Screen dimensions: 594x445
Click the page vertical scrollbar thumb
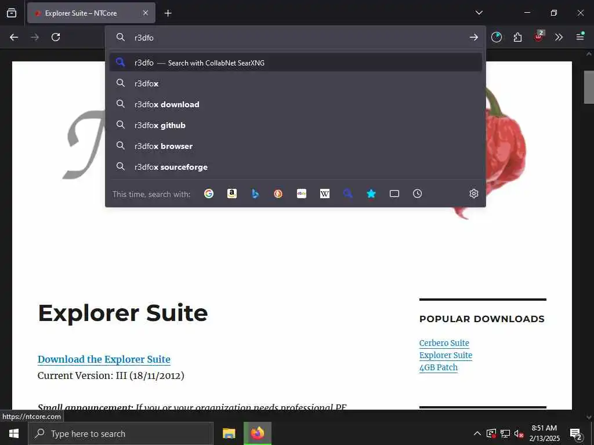pos(588,87)
